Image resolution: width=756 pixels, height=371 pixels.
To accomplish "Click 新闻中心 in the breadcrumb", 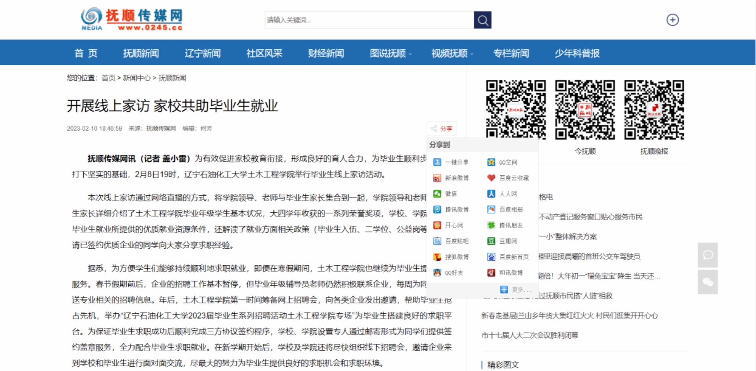I will (x=137, y=78).
